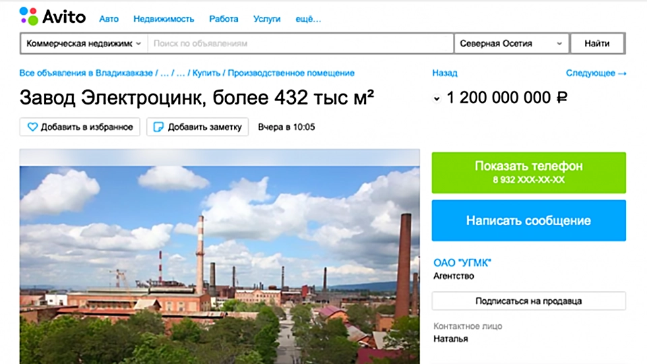Open the Недвижимость section
Viewport: 647px width, 364px height.
pyautogui.click(x=164, y=19)
